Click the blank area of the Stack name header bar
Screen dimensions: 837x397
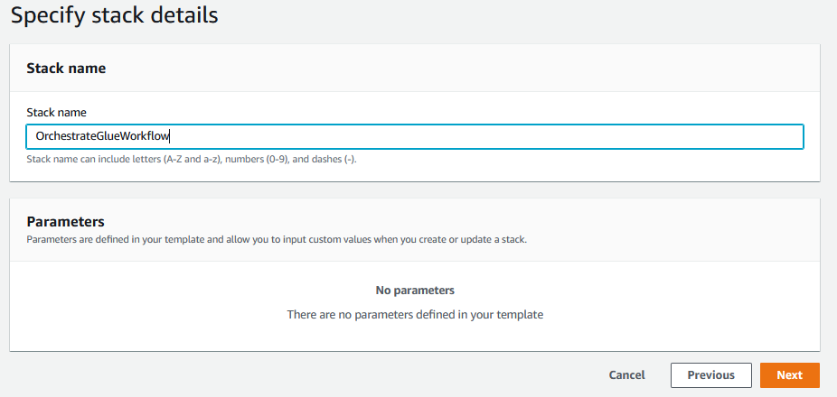(452, 68)
